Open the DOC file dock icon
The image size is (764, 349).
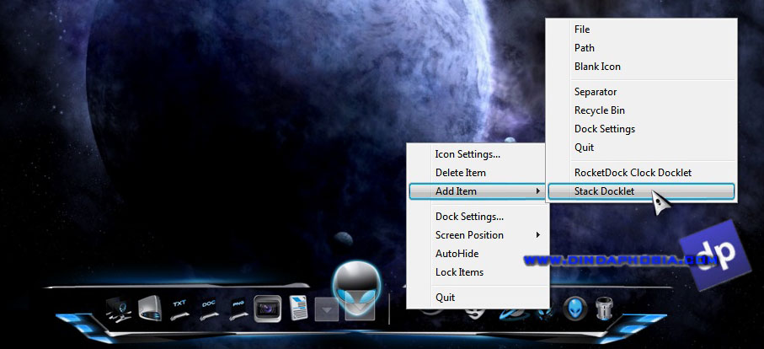click(208, 310)
